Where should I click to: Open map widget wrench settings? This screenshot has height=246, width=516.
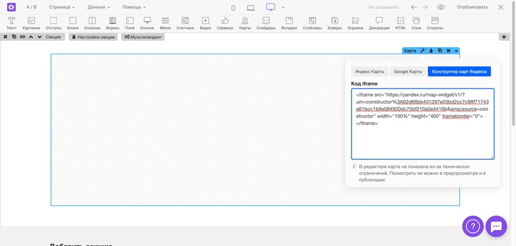[x=423, y=51]
